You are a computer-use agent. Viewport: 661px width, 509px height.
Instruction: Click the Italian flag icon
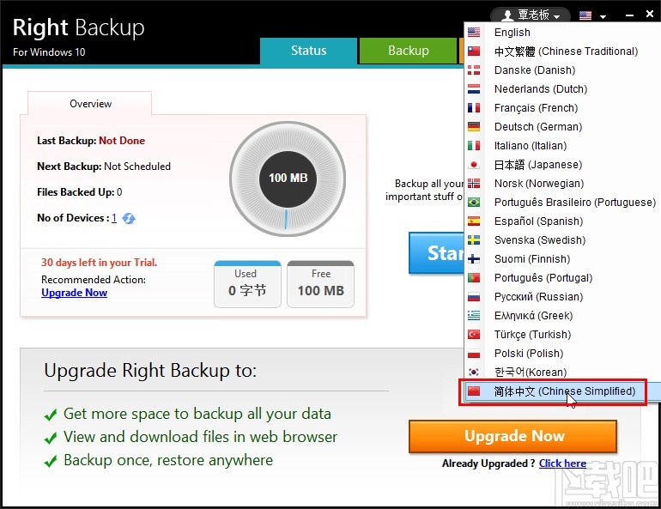click(474, 146)
